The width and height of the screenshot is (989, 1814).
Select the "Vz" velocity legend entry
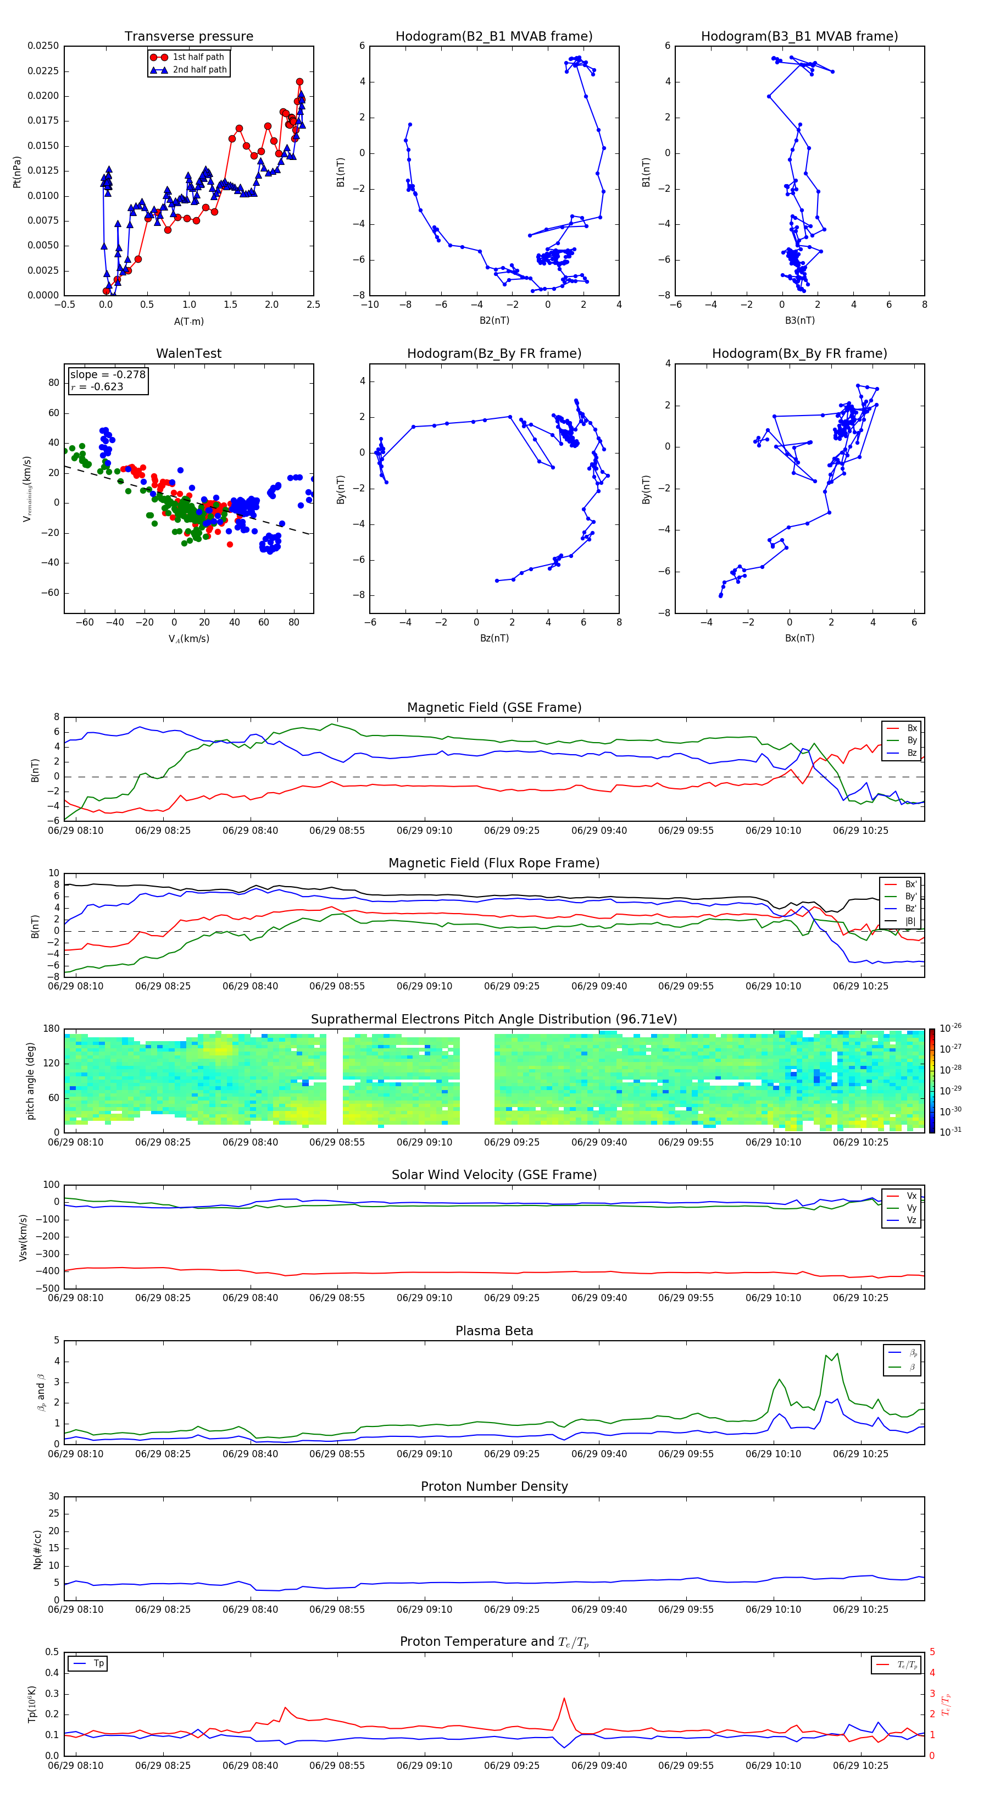(902, 1220)
